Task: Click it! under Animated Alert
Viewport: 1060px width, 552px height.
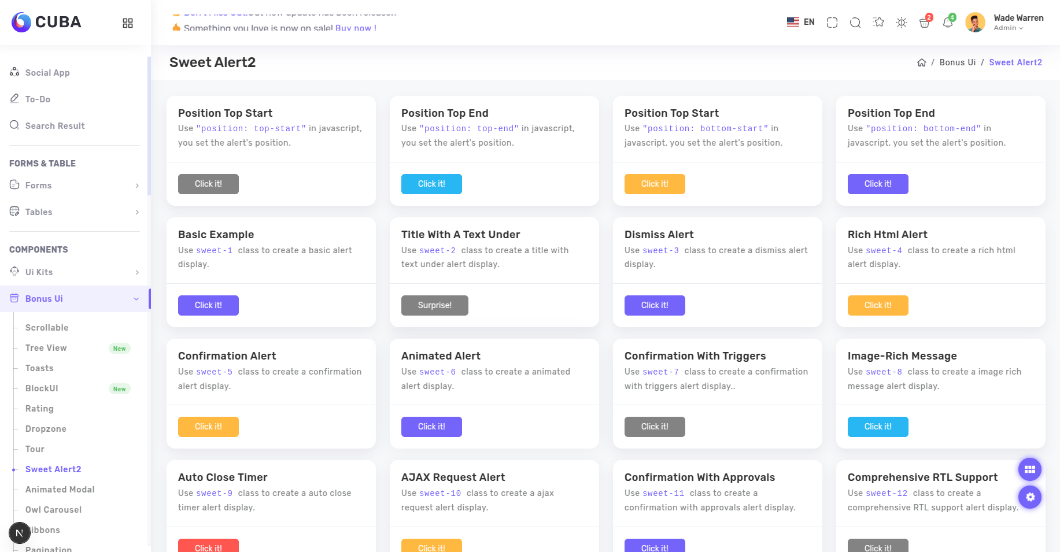Action: [x=431, y=427]
